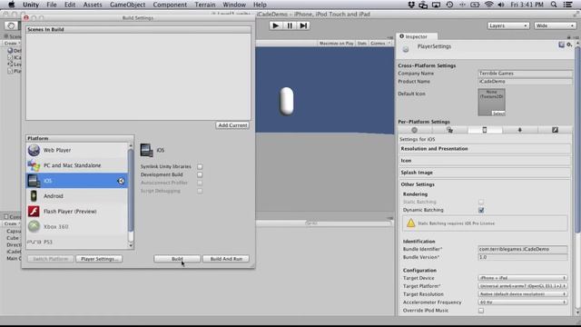Open the Dropbox menu bar icon

[x=411, y=5]
